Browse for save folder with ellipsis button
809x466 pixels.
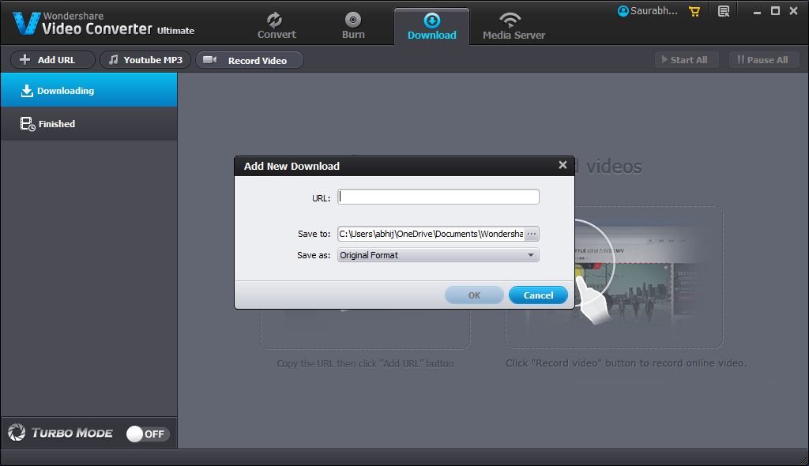[532, 234]
